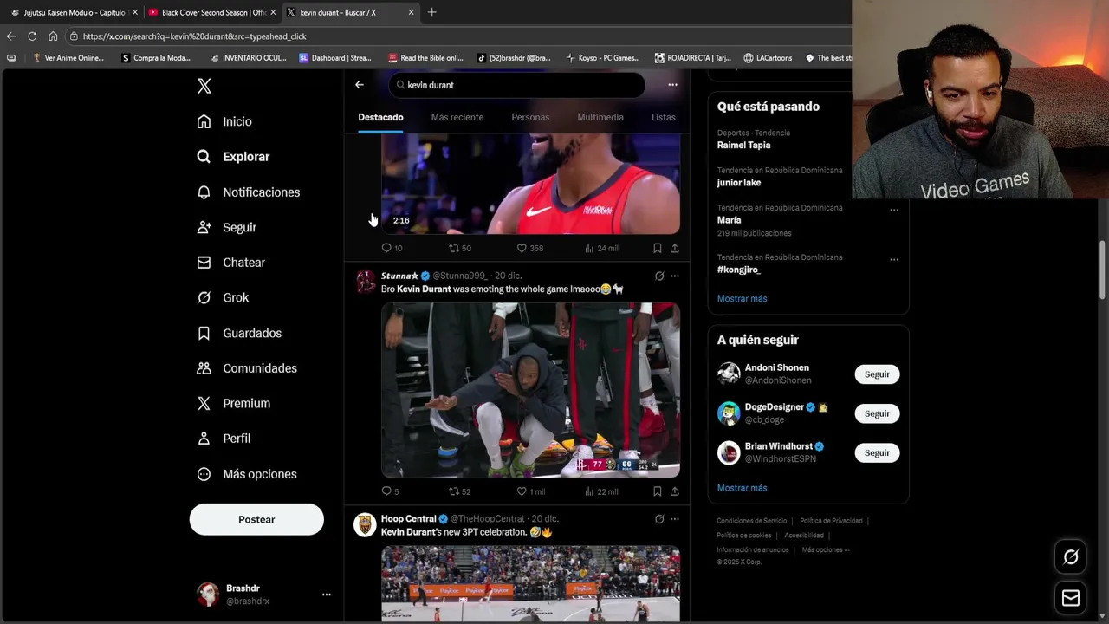The image size is (1109, 624).
Task: Bookmark Stunna's post
Action: (658, 491)
